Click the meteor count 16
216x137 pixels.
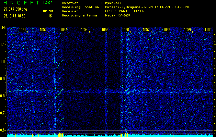point(50,16)
